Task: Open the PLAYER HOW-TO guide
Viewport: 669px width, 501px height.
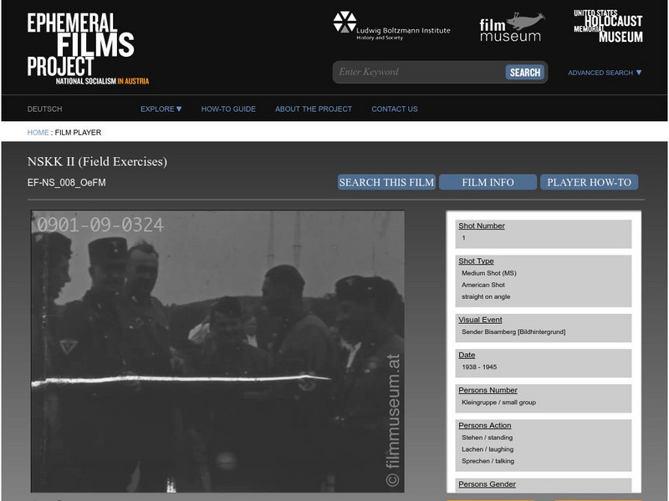Action: point(588,180)
